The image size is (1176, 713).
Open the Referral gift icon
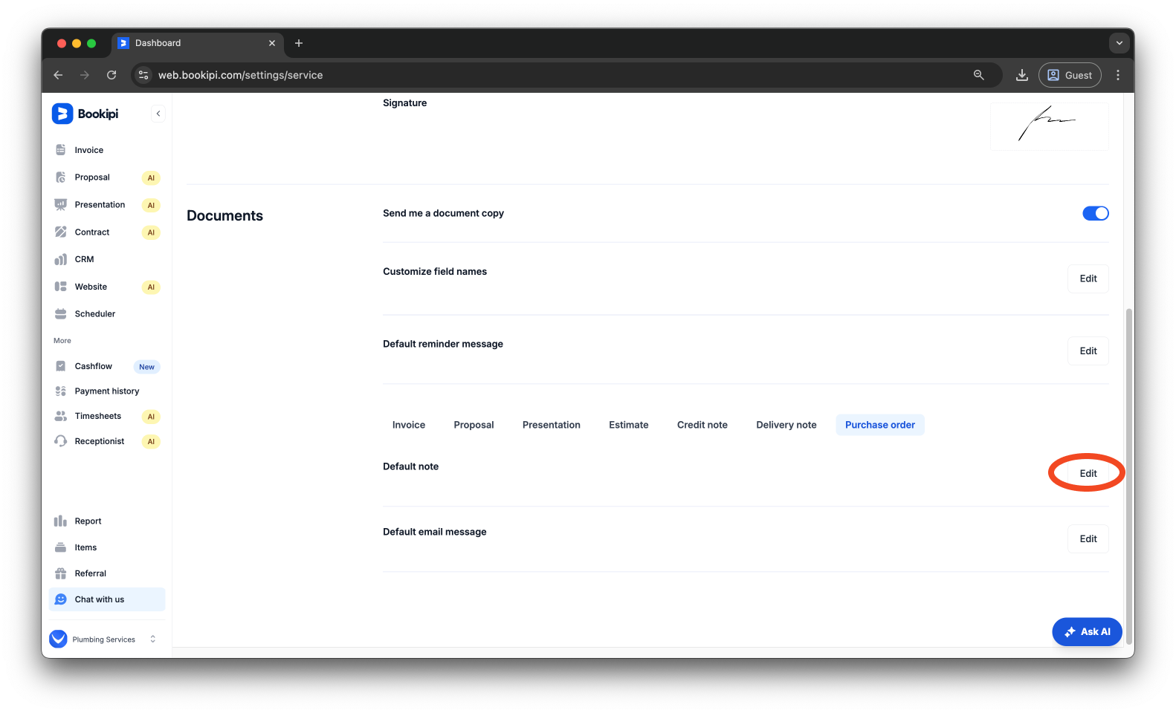[61, 573]
